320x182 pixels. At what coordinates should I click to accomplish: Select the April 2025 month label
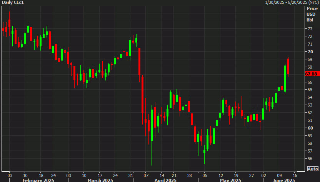click(165, 180)
